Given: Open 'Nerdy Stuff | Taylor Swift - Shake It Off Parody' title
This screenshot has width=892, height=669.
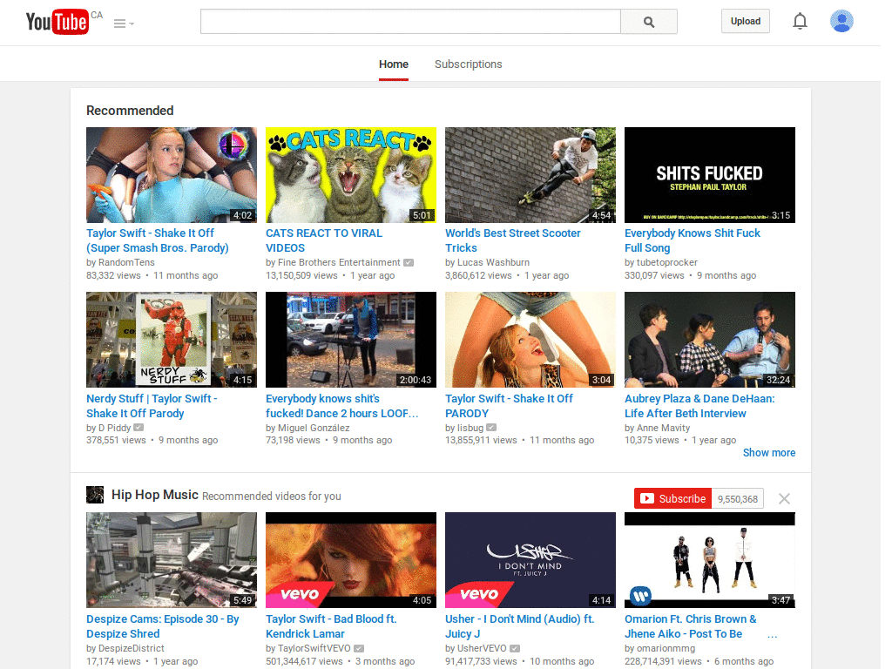Looking at the screenshot, I should tap(152, 406).
